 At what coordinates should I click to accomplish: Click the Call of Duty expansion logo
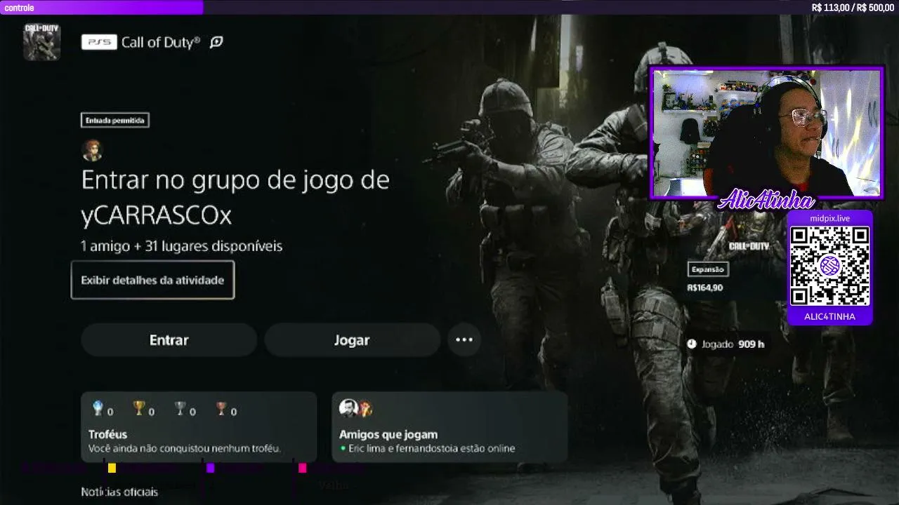point(749,246)
